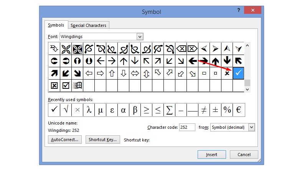
Task: Close the Symbol dialog window
Action: [x=253, y=10]
